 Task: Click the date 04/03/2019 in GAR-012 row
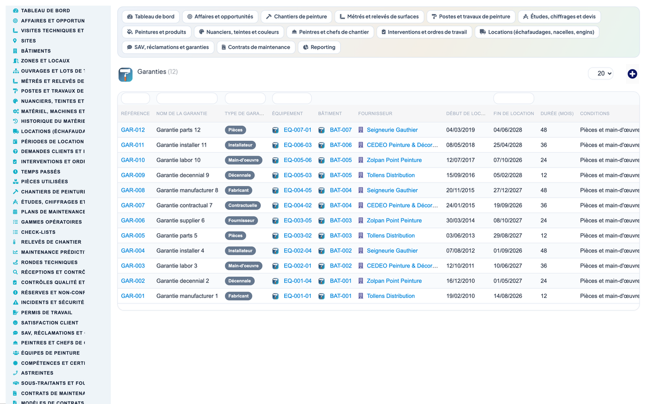[x=460, y=130]
